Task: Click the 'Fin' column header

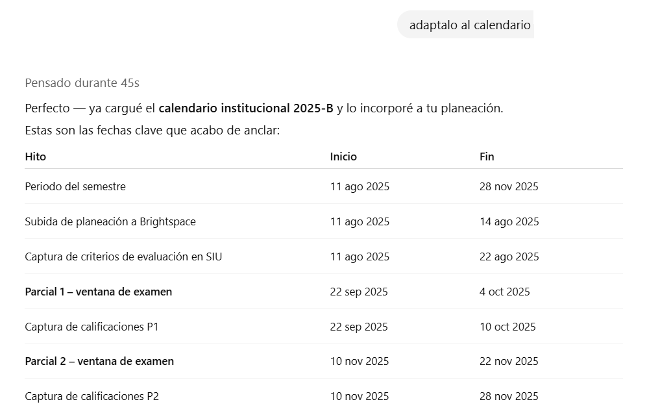Action: [x=487, y=156]
